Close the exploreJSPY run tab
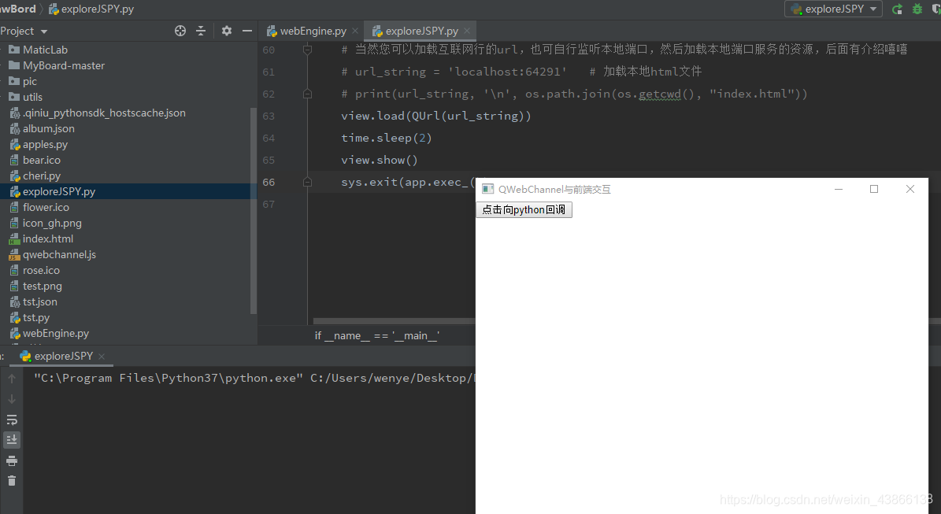This screenshot has height=514, width=941. [x=102, y=357]
